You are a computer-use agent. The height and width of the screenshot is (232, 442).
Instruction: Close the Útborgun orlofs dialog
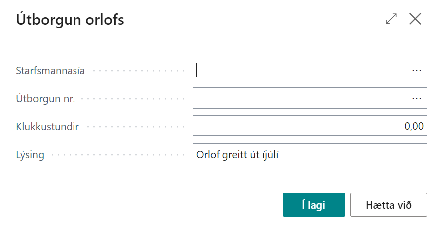coord(415,19)
